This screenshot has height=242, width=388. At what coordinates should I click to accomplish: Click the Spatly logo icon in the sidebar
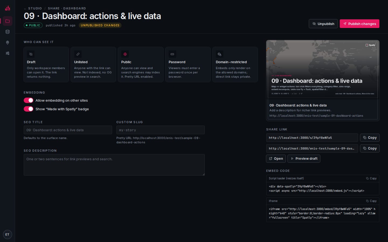pyautogui.click(x=8, y=8)
